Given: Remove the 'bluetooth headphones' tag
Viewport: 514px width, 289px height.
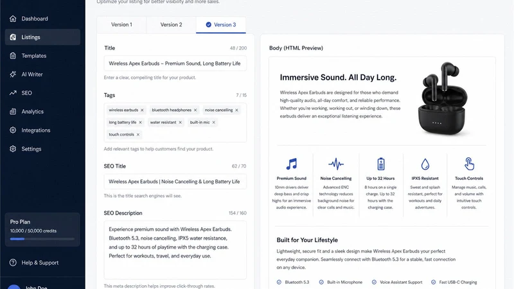Looking at the screenshot, I should point(195,110).
